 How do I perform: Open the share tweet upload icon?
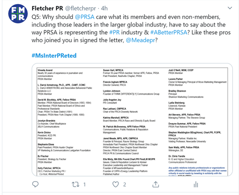156,184
